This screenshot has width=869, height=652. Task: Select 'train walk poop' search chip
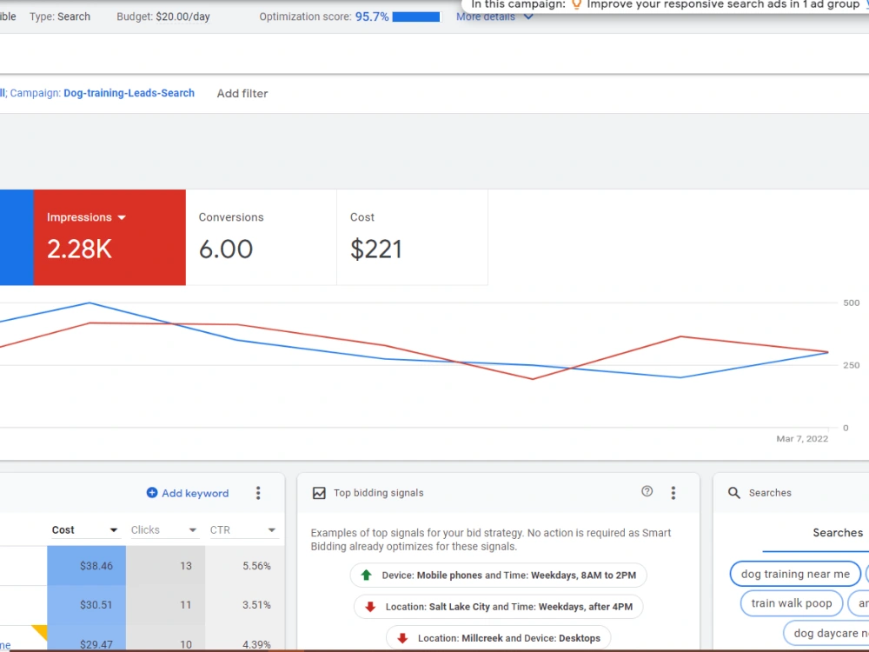792,603
